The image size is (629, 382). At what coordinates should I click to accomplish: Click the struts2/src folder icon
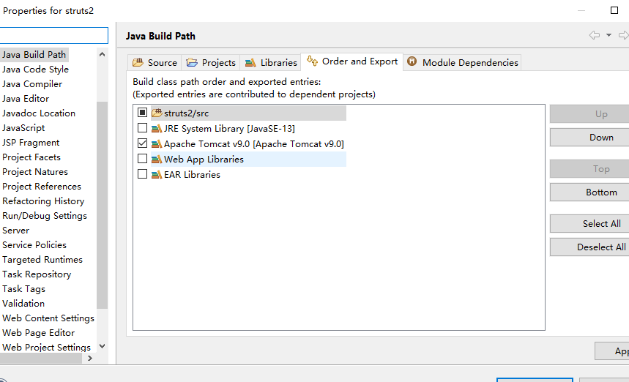pyautogui.click(x=157, y=113)
